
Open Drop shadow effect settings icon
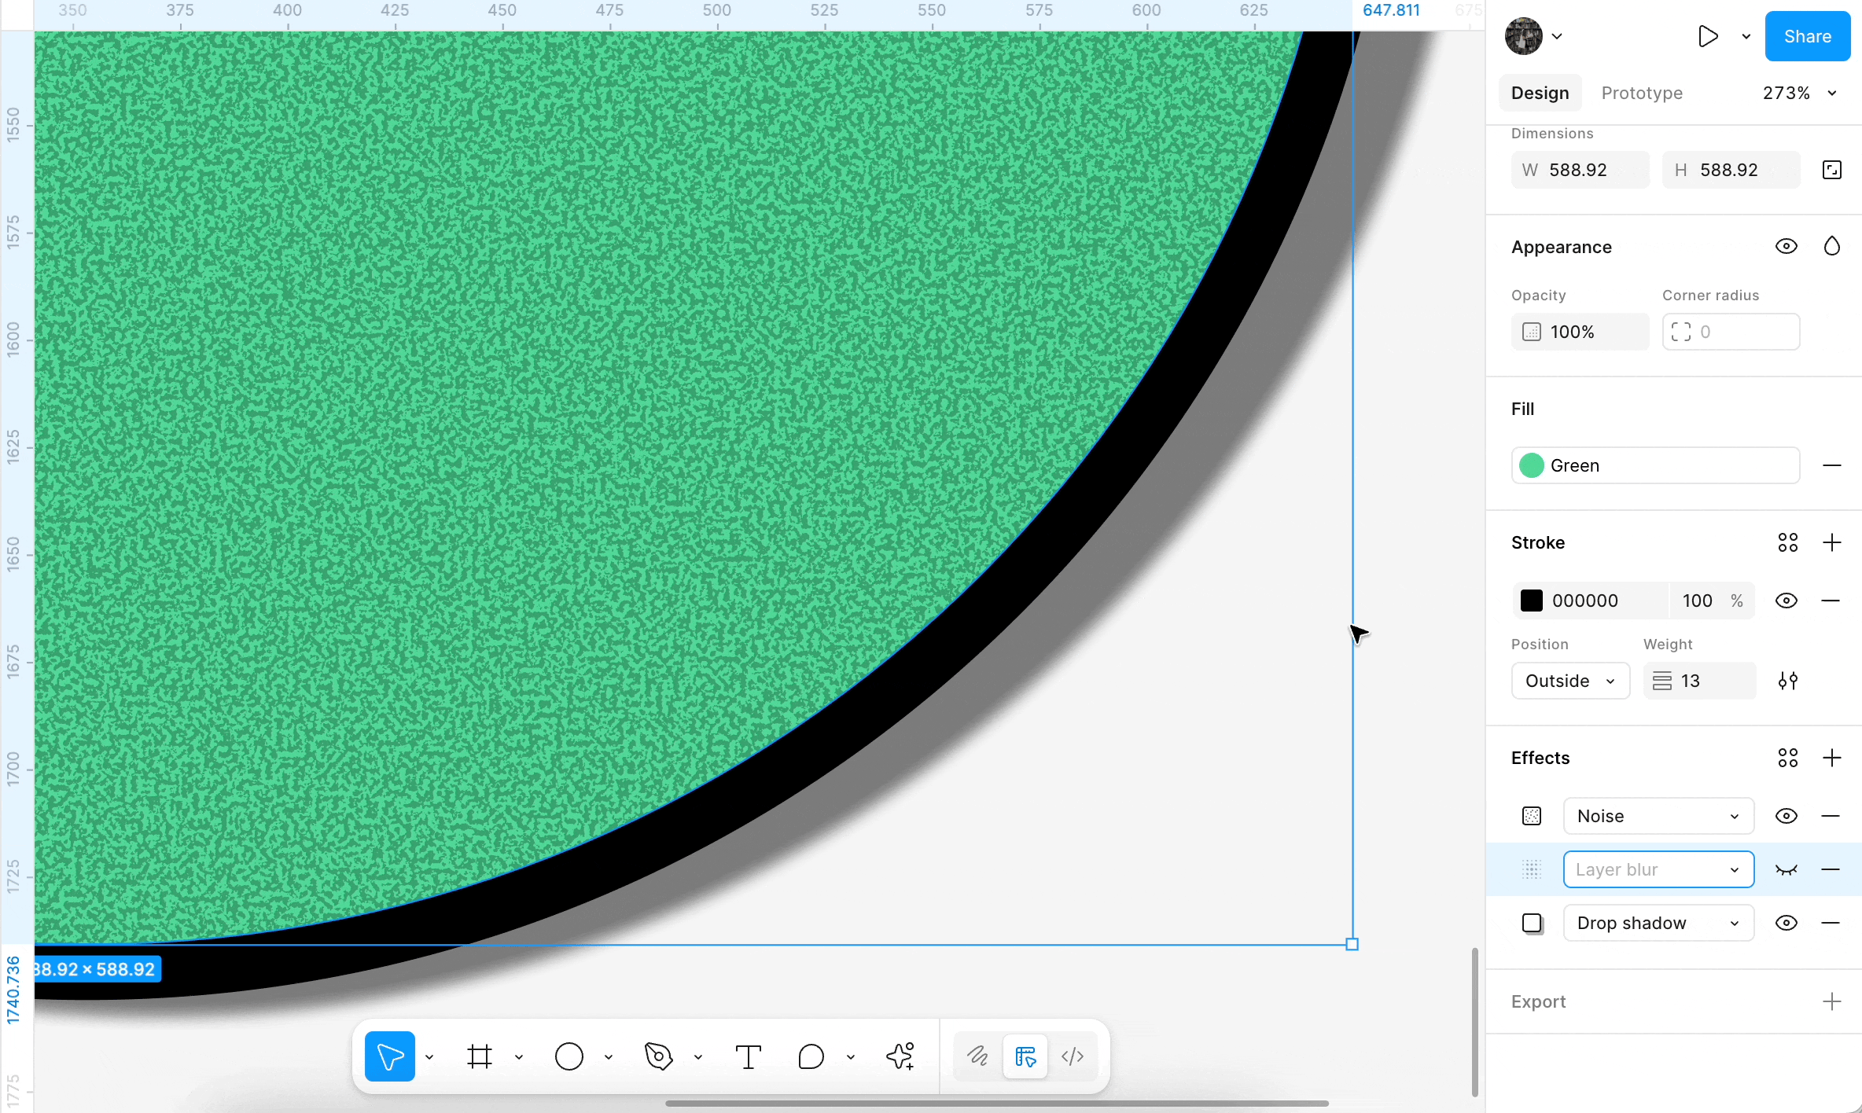click(1532, 923)
